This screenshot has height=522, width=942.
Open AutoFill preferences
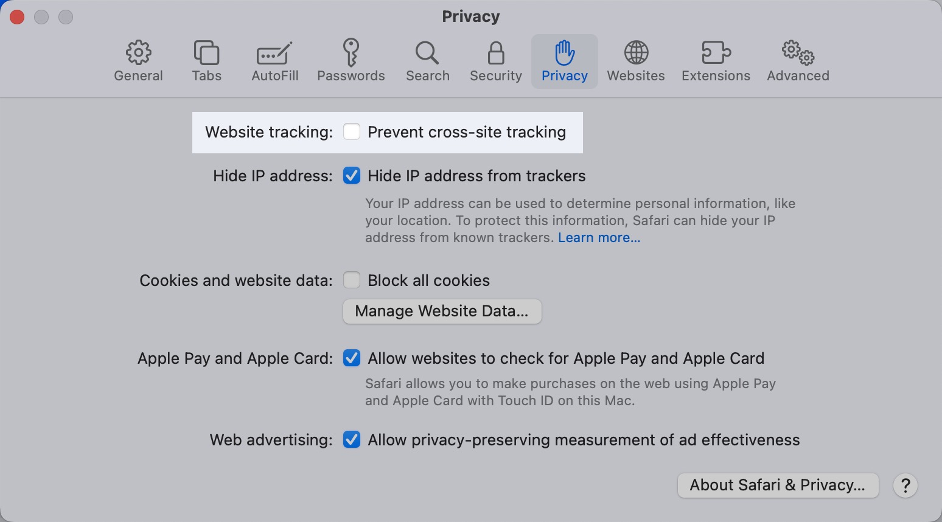(x=274, y=61)
